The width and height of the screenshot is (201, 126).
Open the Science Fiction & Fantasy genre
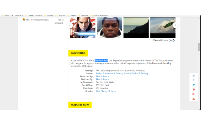pyautogui.click(x=136, y=73)
